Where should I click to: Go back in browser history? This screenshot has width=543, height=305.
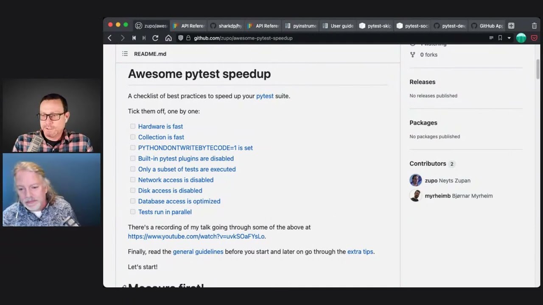(x=109, y=38)
